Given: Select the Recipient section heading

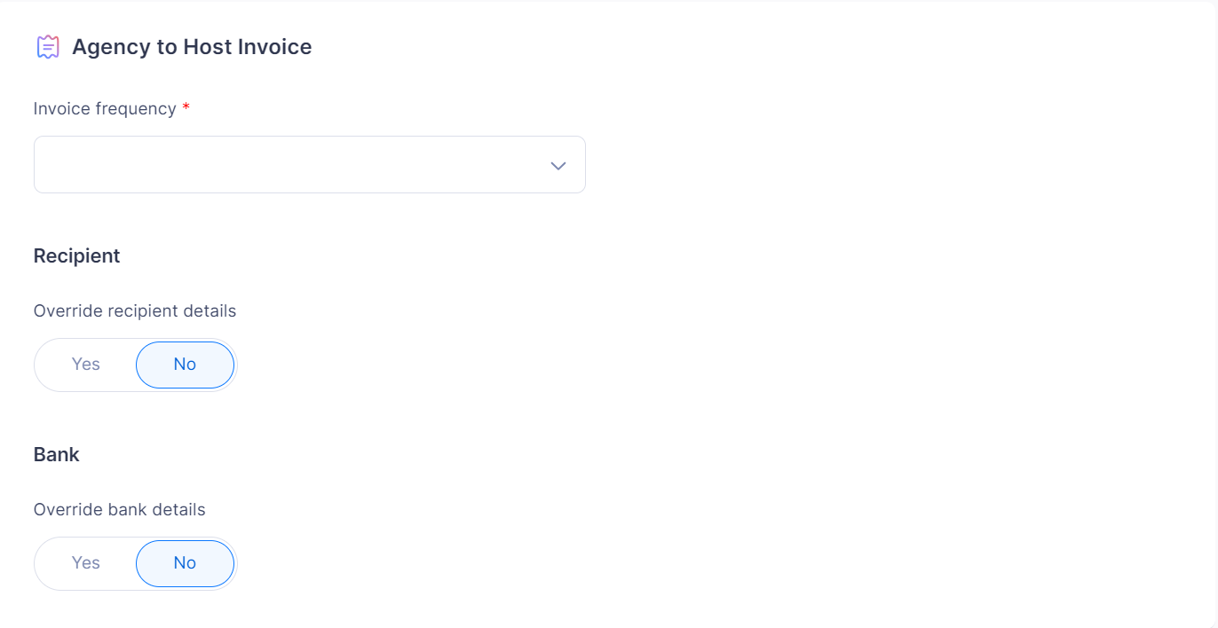Looking at the screenshot, I should coord(76,255).
